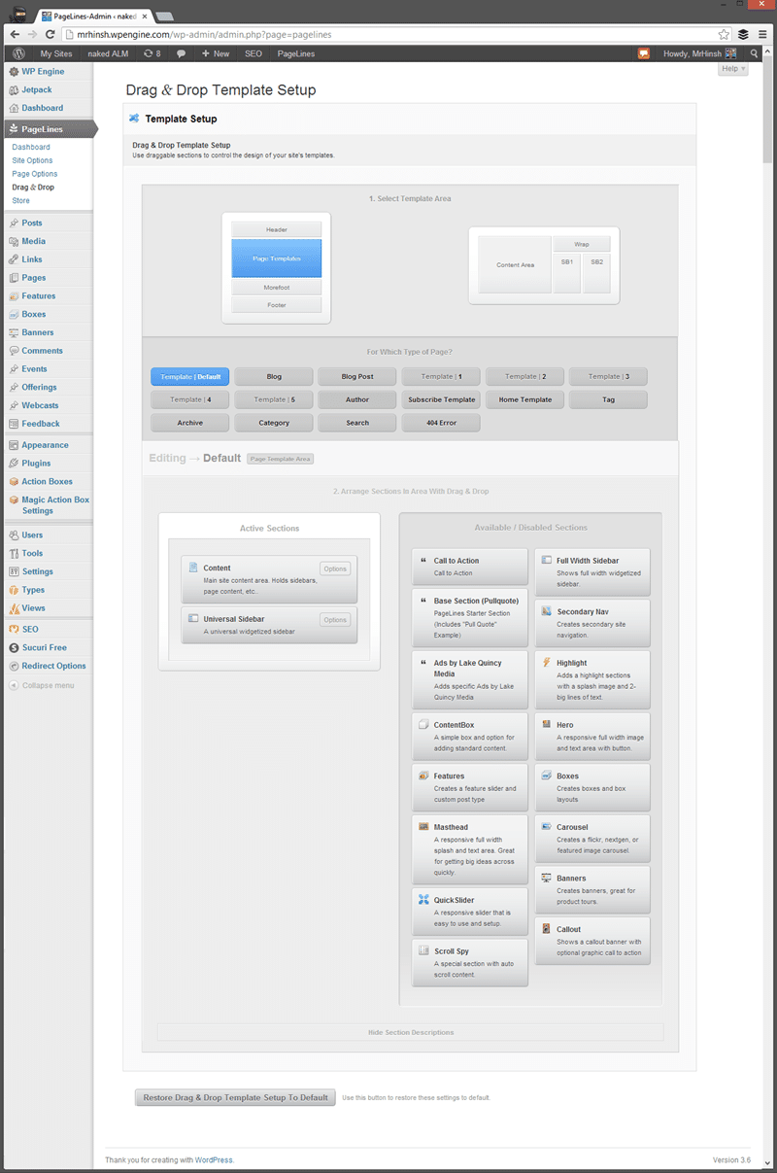Open the naked ALM site menu
This screenshot has width=777, height=1173.
coord(107,53)
